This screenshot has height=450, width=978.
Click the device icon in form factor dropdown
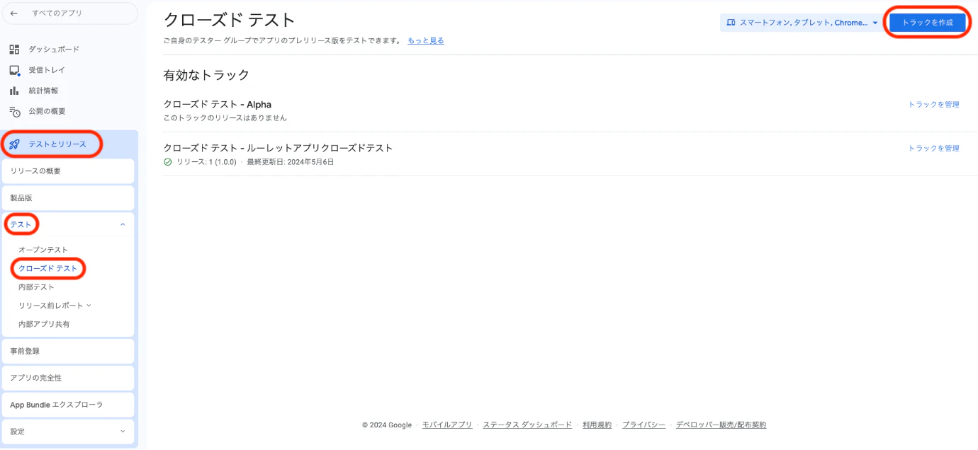click(731, 23)
